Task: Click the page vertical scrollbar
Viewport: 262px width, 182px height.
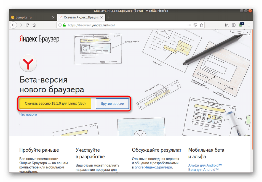Action: (x=252, y=89)
